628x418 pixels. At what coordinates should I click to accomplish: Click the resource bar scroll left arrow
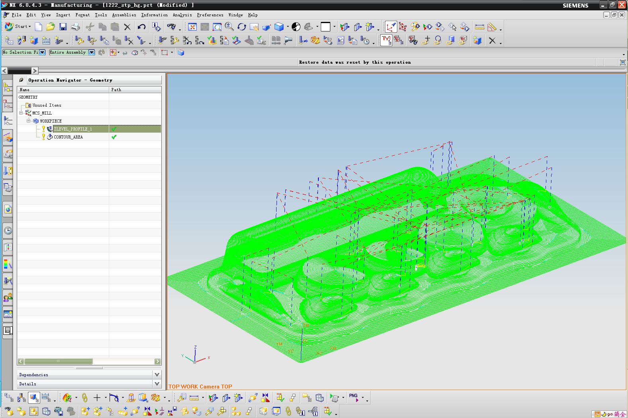tap(4, 71)
